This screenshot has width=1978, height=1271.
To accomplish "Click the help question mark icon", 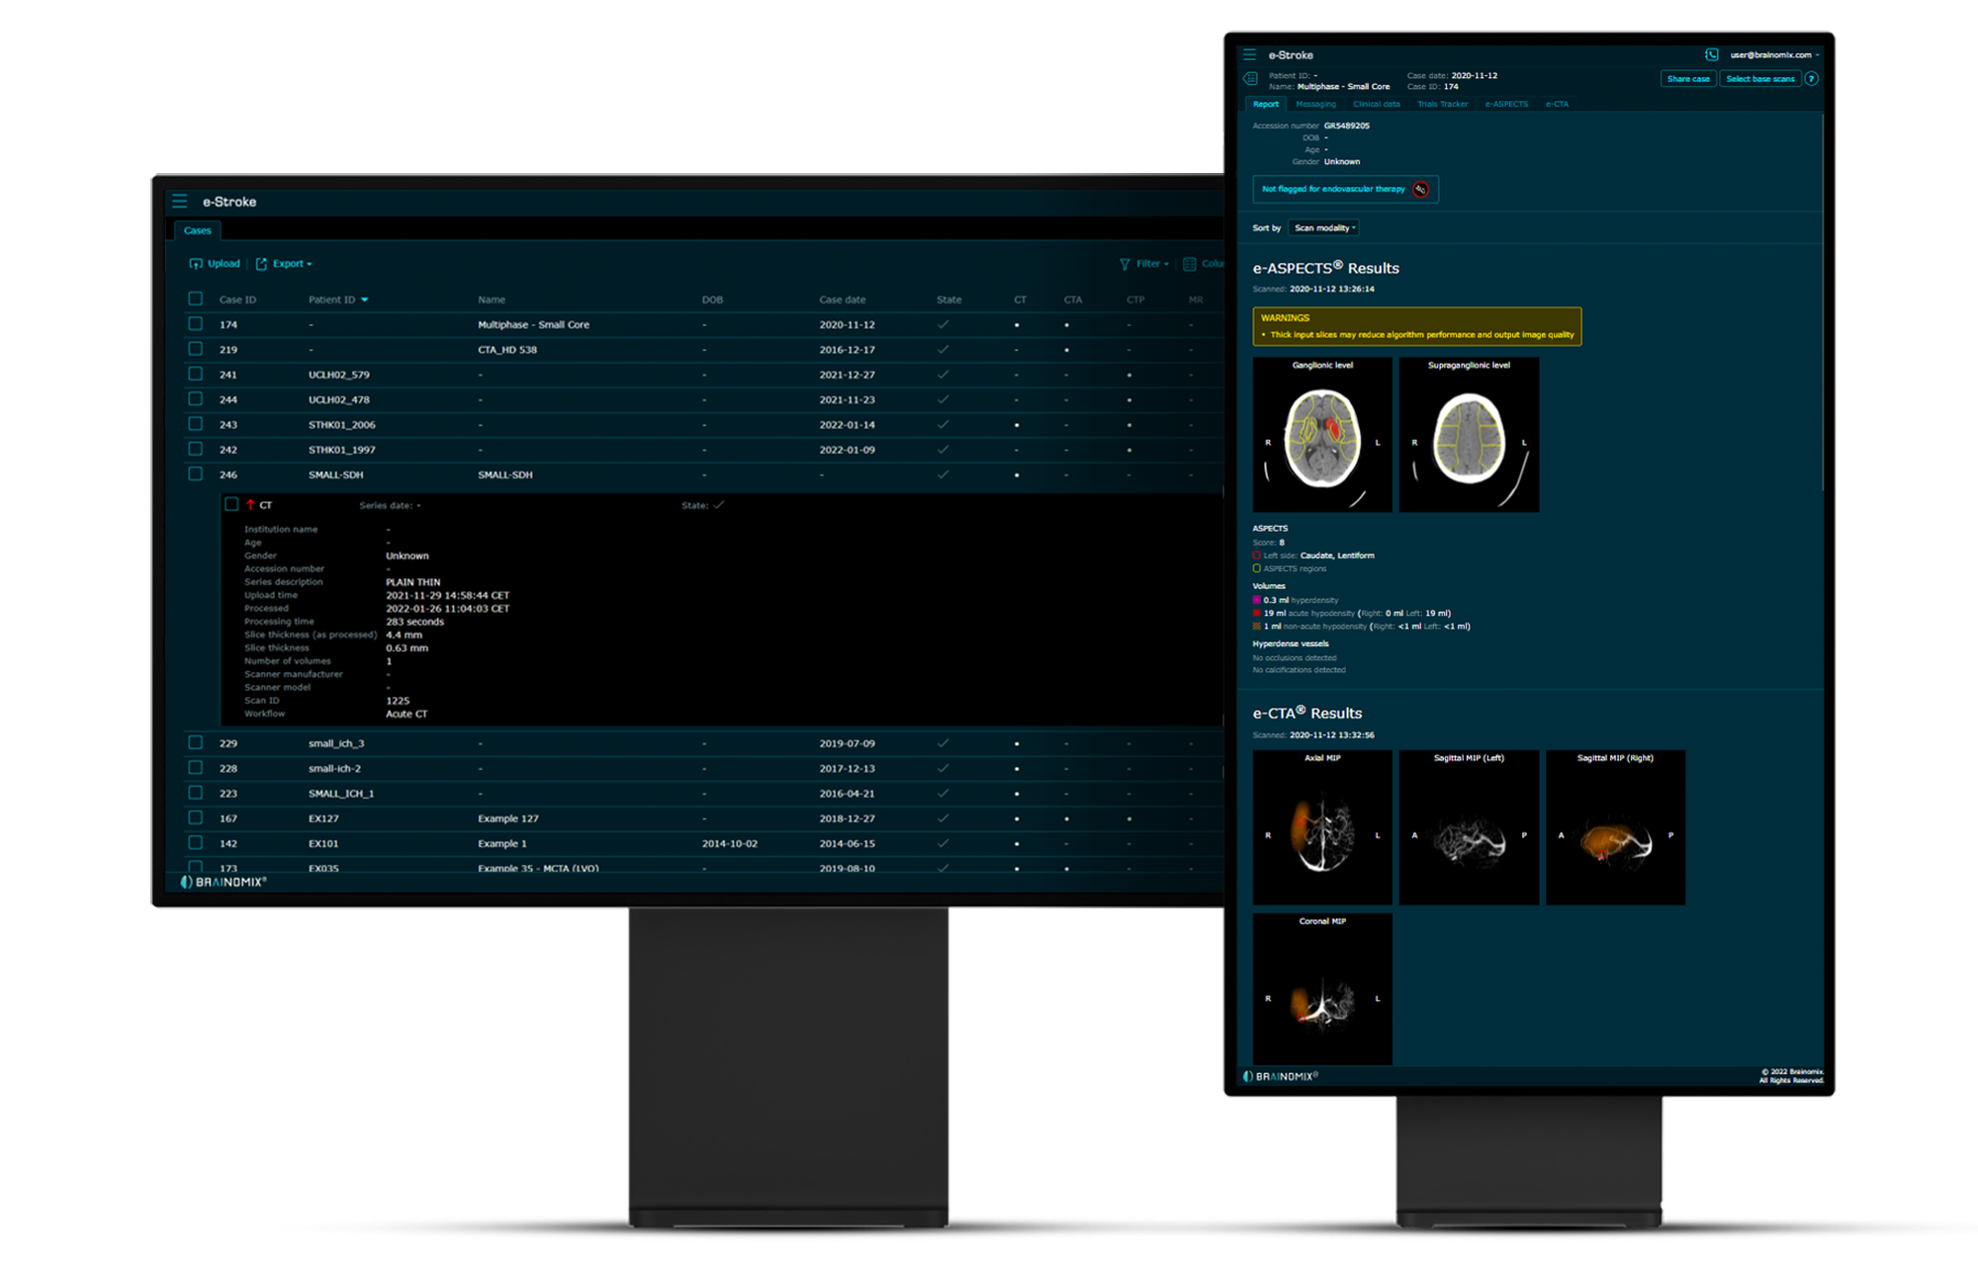I will coord(1812,79).
